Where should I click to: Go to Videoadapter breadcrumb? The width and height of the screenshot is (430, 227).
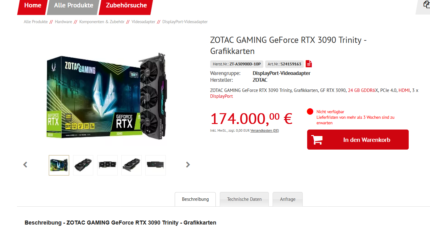point(144,22)
